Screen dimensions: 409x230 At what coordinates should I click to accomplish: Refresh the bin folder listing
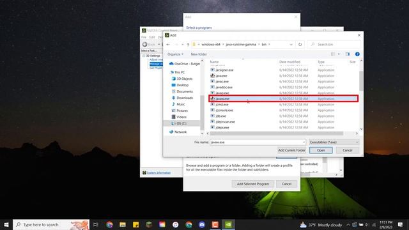point(300,45)
